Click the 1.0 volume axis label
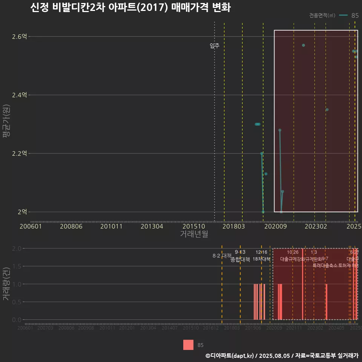362x362 pixels. click(17, 284)
